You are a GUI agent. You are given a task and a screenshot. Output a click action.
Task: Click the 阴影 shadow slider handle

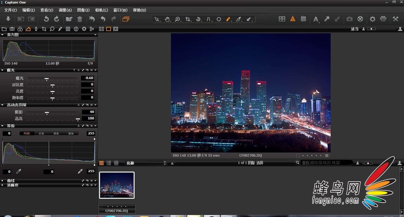47,112
